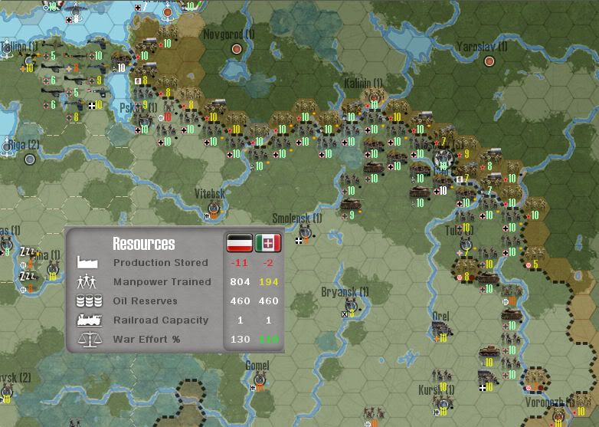Click the Production Stored label
599x427 pixels.
click(160, 263)
